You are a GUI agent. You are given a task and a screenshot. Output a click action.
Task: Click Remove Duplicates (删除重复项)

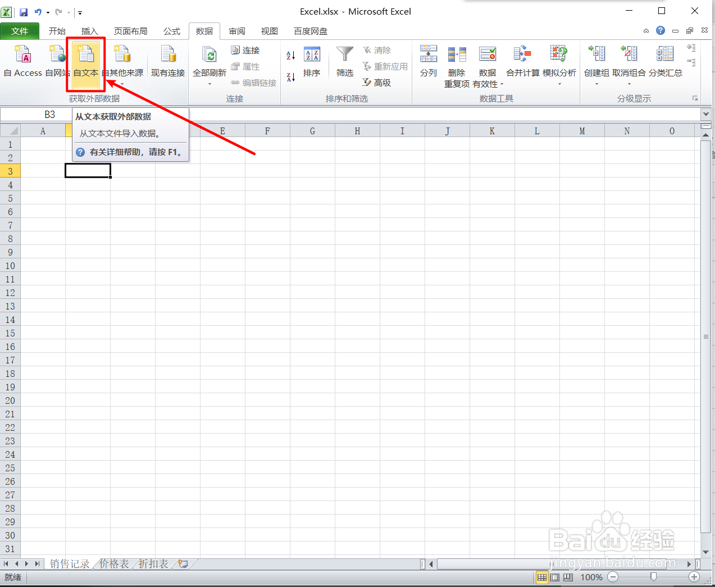pyautogui.click(x=457, y=66)
